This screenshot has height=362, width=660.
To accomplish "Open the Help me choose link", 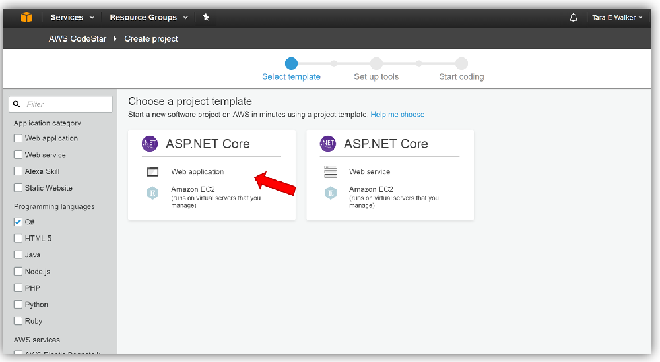I will tap(397, 115).
